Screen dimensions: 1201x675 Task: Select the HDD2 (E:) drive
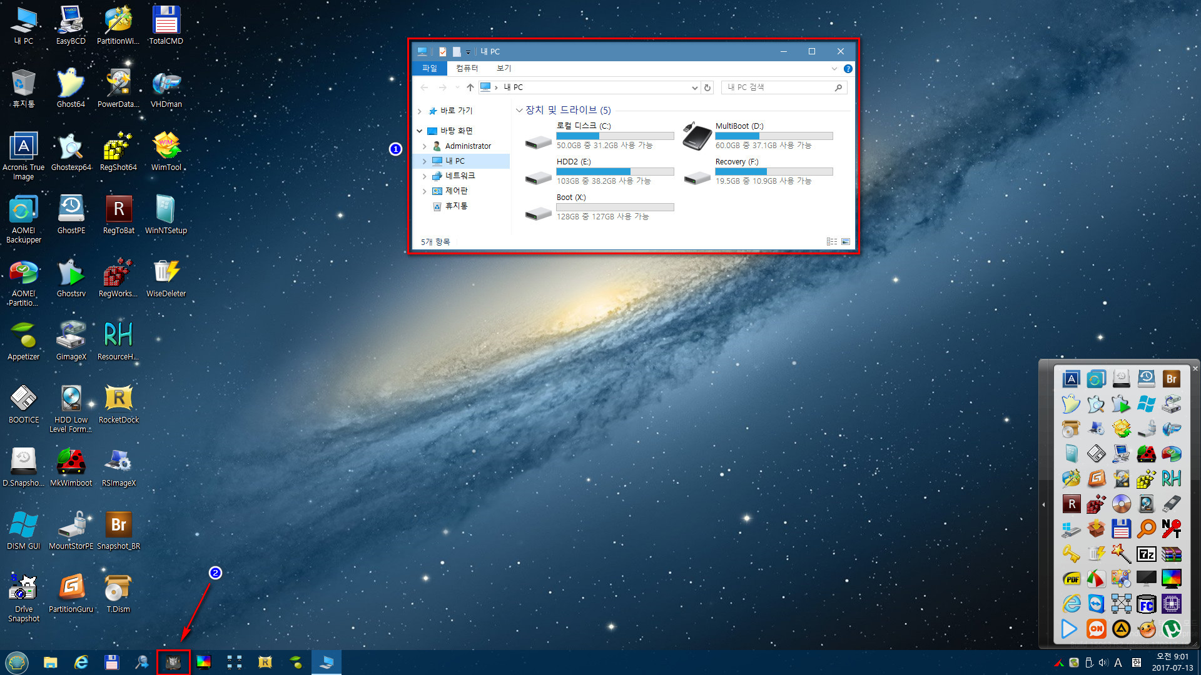point(599,171)
